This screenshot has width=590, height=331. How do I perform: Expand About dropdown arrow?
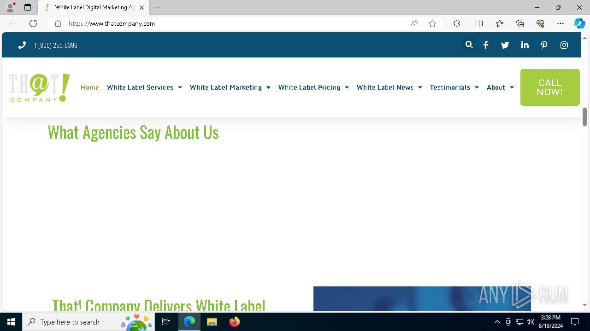point(512,87)
